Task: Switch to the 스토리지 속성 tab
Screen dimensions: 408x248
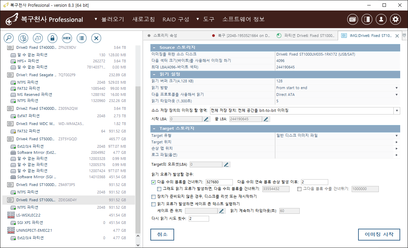Action: point(165,35)
